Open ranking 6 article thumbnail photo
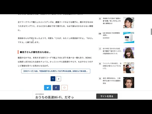Image resolution: width=152 pixels, height=114 pixels. point(129,22)
